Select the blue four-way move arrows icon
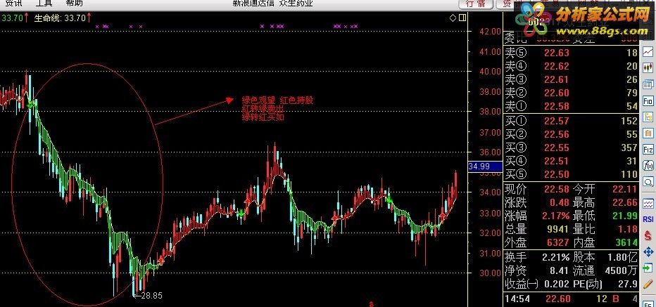The width and height of the screenshot is (656, 307). [648, 252]
